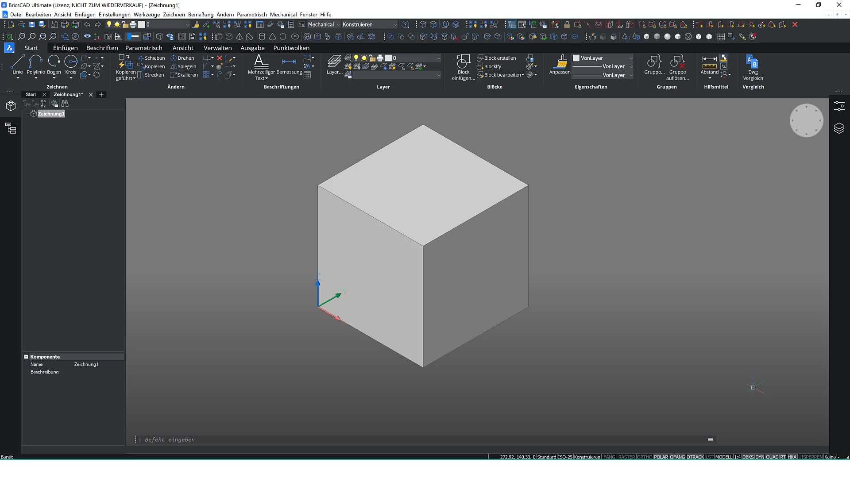This screenshot has width=850, height=478.
Task: Select the Polylinie tool
Action: 35,65
